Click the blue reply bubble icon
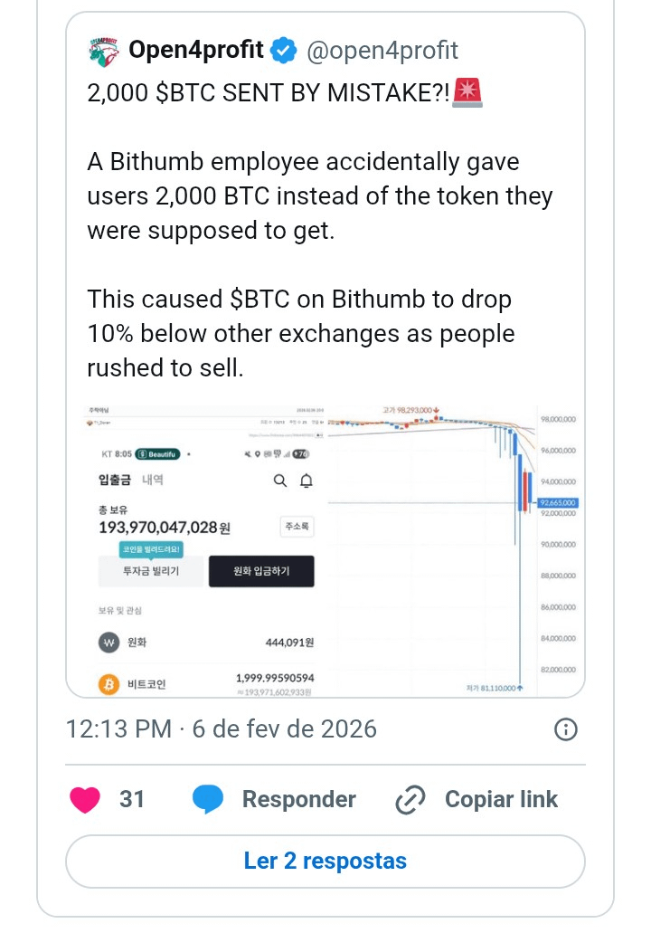The image size is (651, 933). pos(208,799)
